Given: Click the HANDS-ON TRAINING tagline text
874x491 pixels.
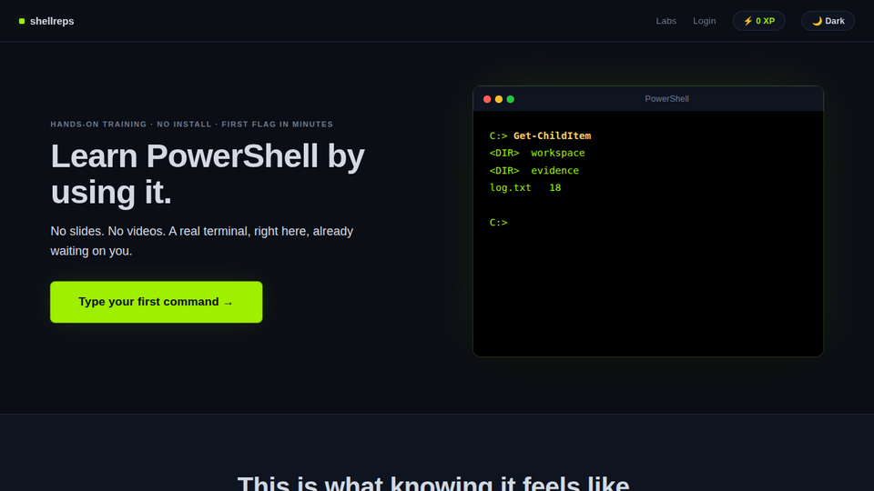Looking at the screenshot, I should [x=192, y=125].
